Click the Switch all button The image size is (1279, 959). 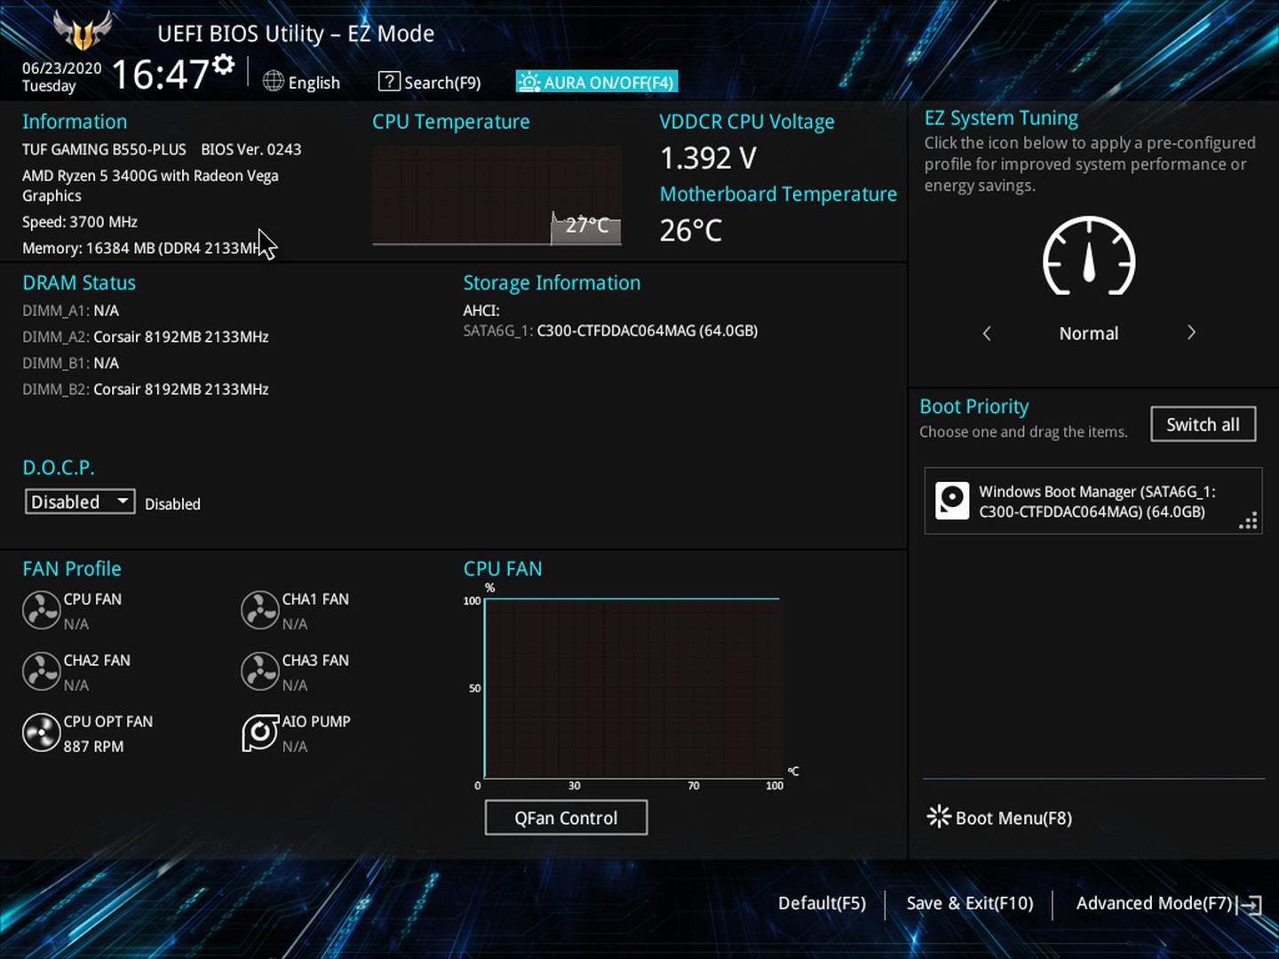point(1203,424)
